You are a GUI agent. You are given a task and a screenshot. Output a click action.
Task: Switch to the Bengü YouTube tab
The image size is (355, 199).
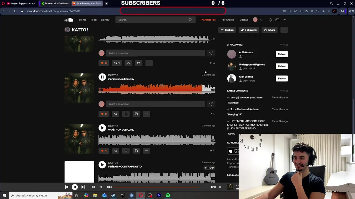(21, 3)
